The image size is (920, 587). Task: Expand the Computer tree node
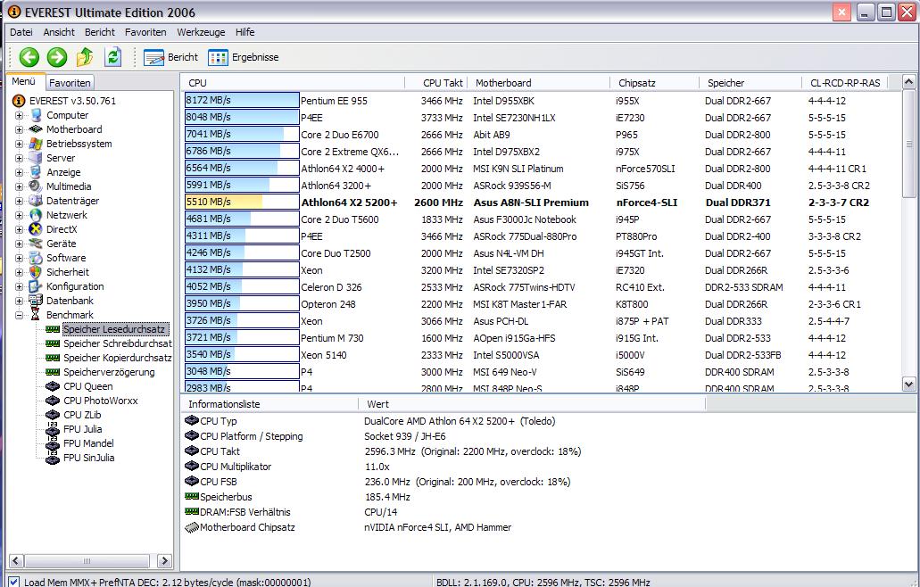point(20,115)
